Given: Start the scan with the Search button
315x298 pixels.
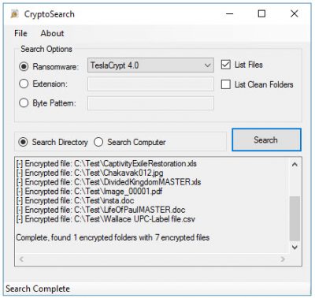Looking at the screenshot, I should coord(266,140).
